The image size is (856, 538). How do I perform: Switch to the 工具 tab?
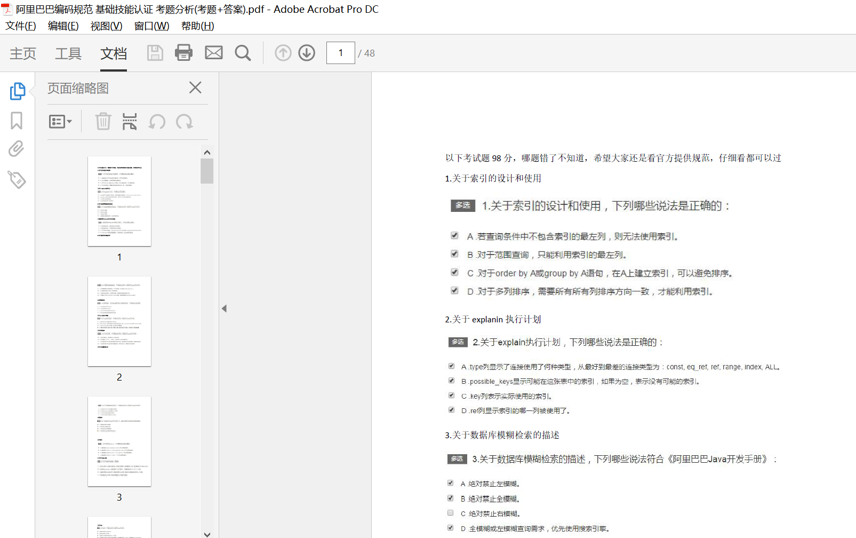pyautogui.click(x=68, y=53)
